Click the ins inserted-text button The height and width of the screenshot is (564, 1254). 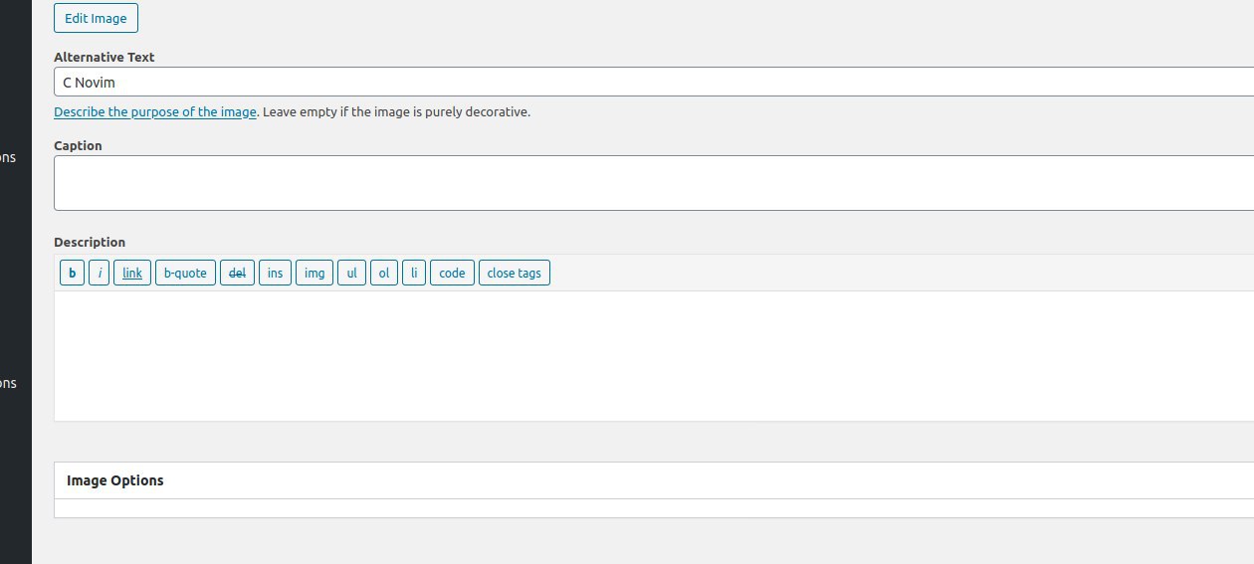275,273
